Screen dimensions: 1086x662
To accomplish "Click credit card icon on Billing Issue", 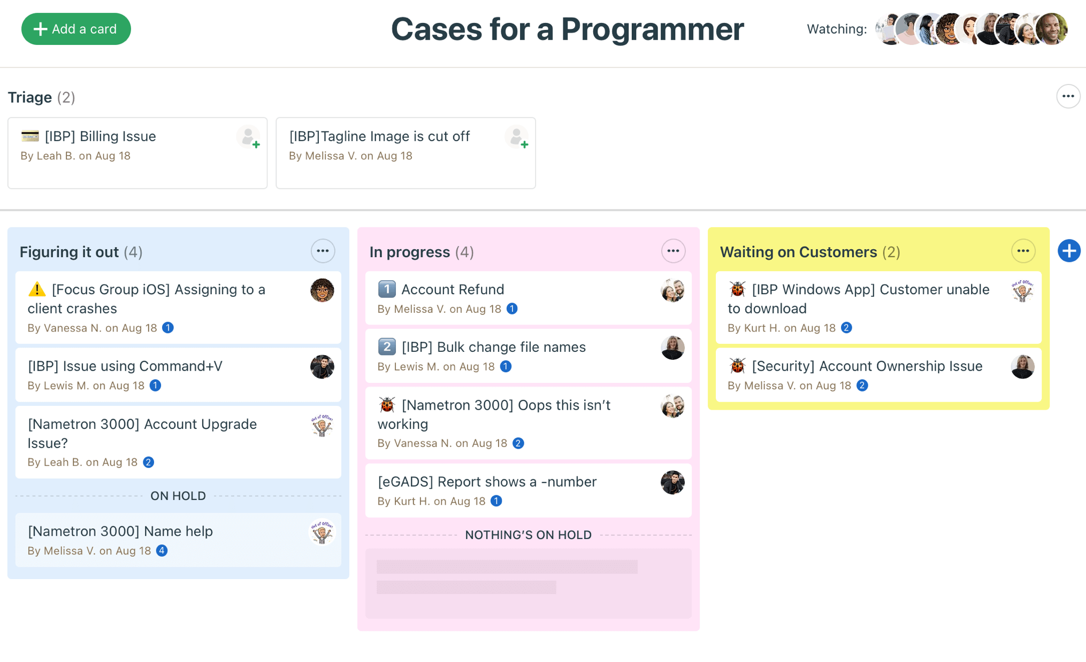I will pyautogui.click(x=30, y=136).
